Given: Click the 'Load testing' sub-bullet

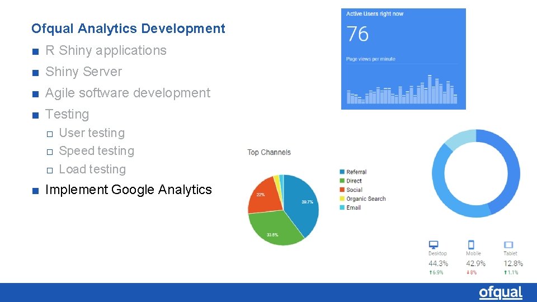Looking at the screenshot, I should 92,169.
